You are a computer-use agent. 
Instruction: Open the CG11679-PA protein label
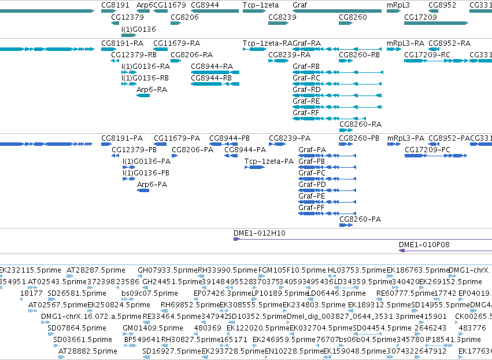pyautogui.click(x=177, y=138)
